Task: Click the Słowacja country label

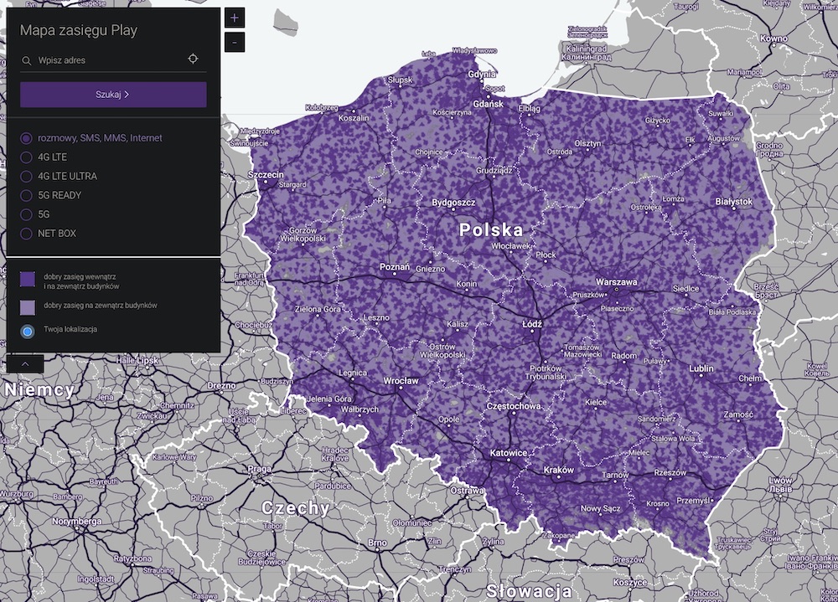Action: pyautogui.click(x=529, y=591)
